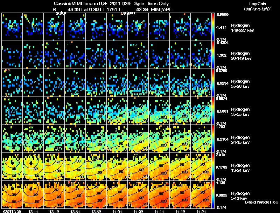
Task: Open the 13-24 keV image panel at 039T13:39
Action: click(x=12, y=167)
